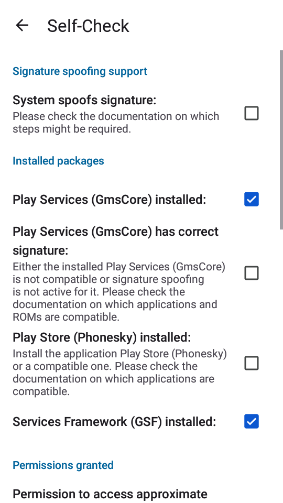Tap Services Framework (GSF) installed label

coord(114,421)
